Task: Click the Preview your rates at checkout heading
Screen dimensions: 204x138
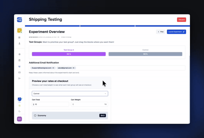Action: [x=50, y=81]
